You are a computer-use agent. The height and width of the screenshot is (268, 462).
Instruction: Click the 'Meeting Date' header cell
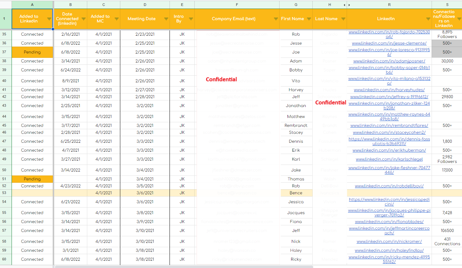(x=145, y=19)
